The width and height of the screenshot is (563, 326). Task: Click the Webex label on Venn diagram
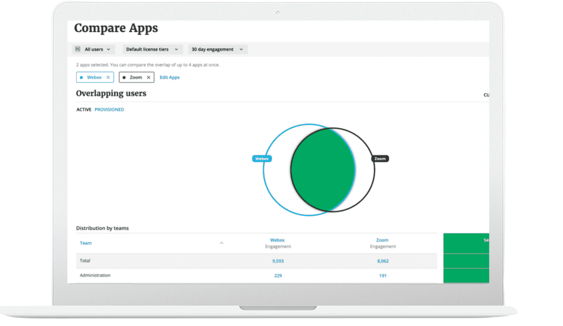[262, 159]
